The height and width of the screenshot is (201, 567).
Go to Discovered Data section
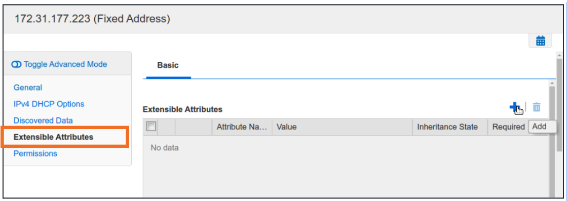click(x=43, y=120)
